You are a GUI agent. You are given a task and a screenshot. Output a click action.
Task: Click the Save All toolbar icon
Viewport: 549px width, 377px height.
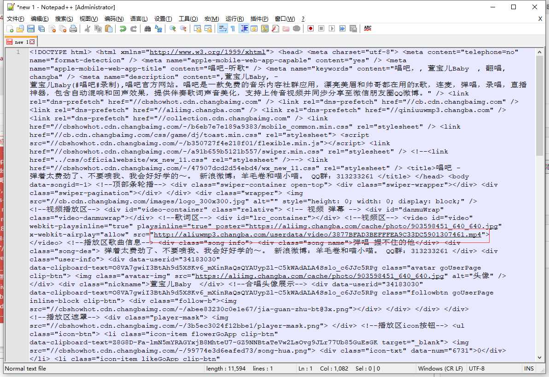[41, 29]
